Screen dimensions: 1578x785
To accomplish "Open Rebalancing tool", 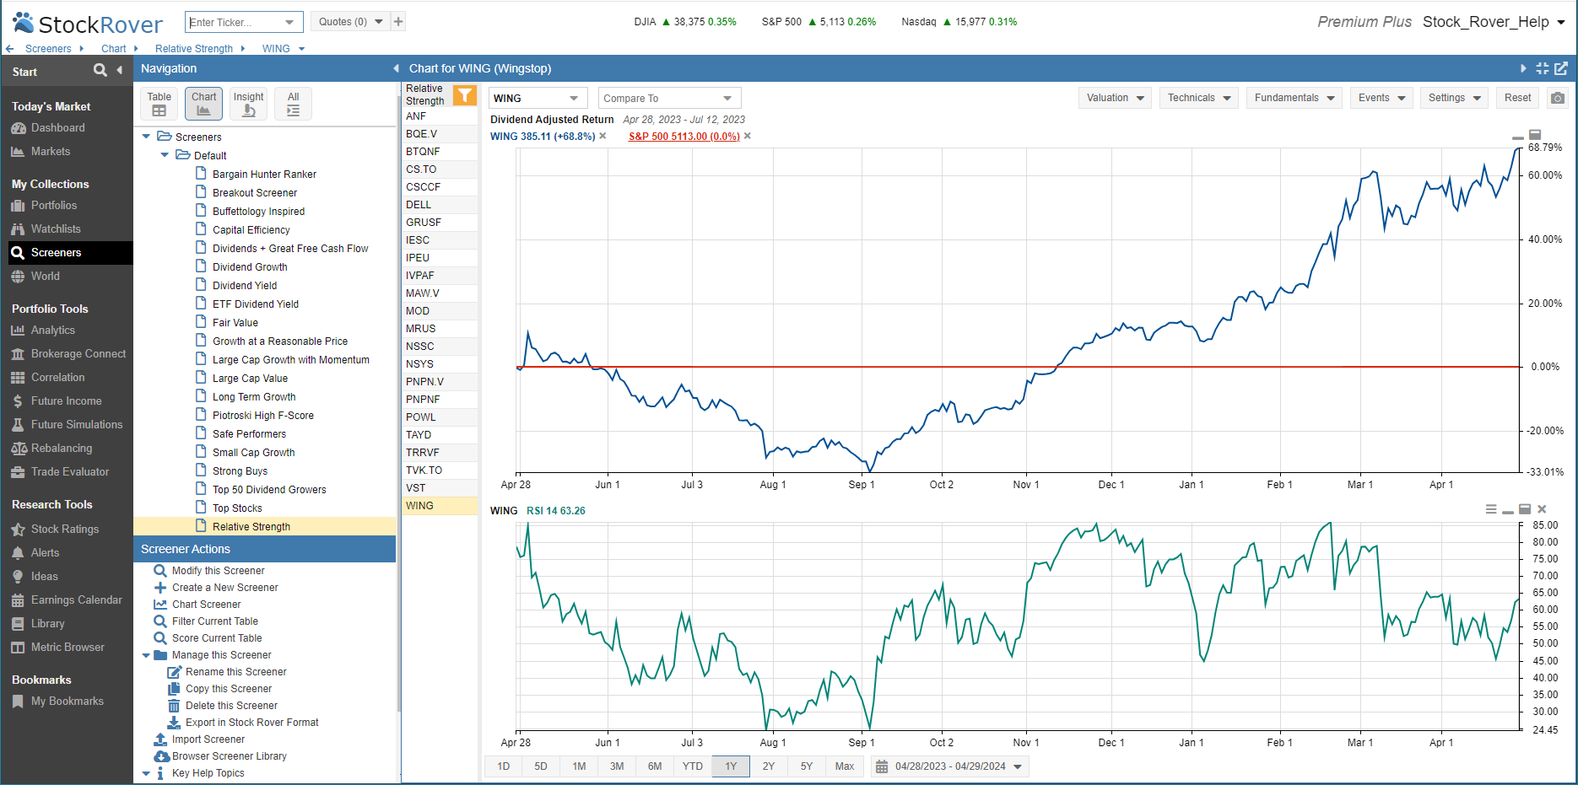I will point(61,449).
